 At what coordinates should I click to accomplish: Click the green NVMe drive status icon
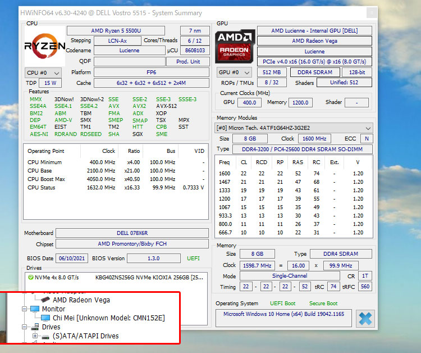tap(31, 277)
